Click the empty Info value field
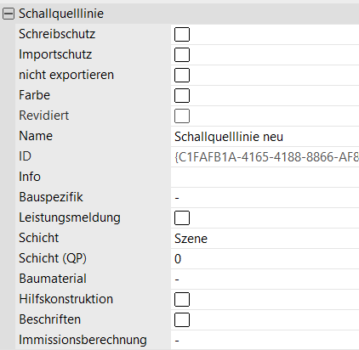This screenshot has height=350, width=359. click(x=265, y=178)
